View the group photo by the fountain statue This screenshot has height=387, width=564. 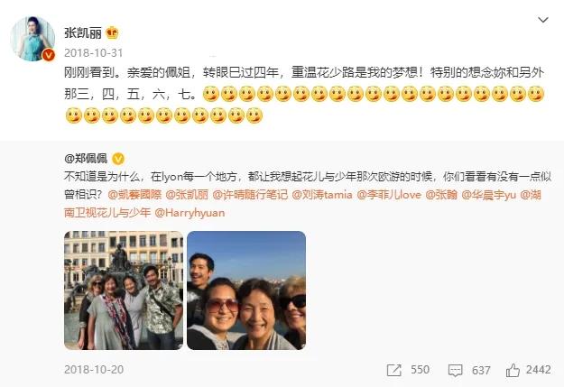124,290
